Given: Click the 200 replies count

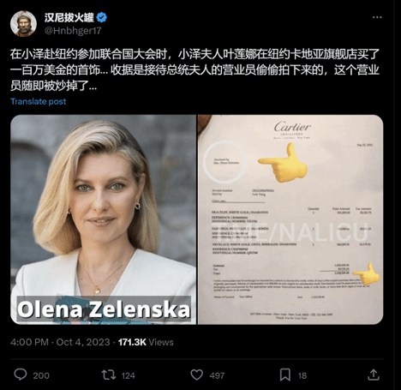Looking at the screenshot, I should tap(41, 375).
